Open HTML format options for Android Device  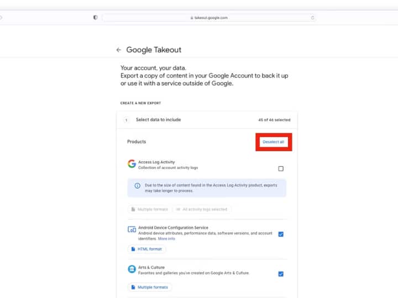point(146,249)
